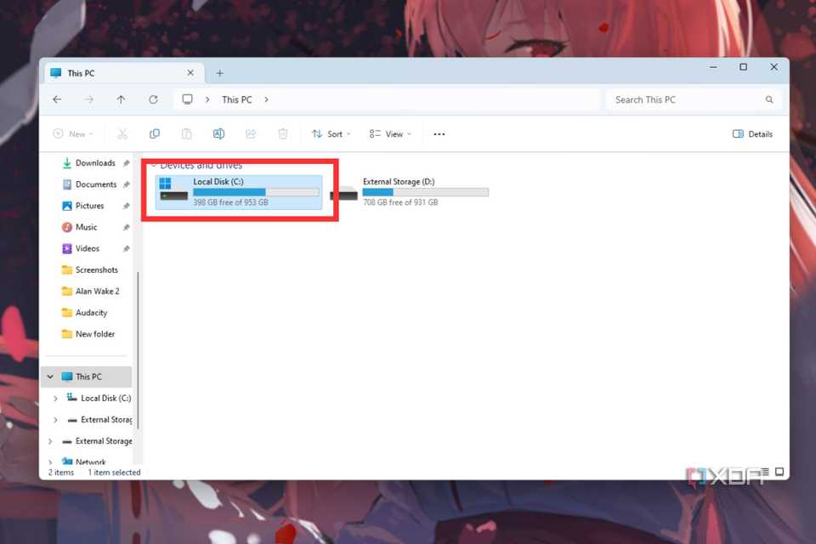Go back with the Back arrow
Screen dimensions: 816x544
[57, 99]
